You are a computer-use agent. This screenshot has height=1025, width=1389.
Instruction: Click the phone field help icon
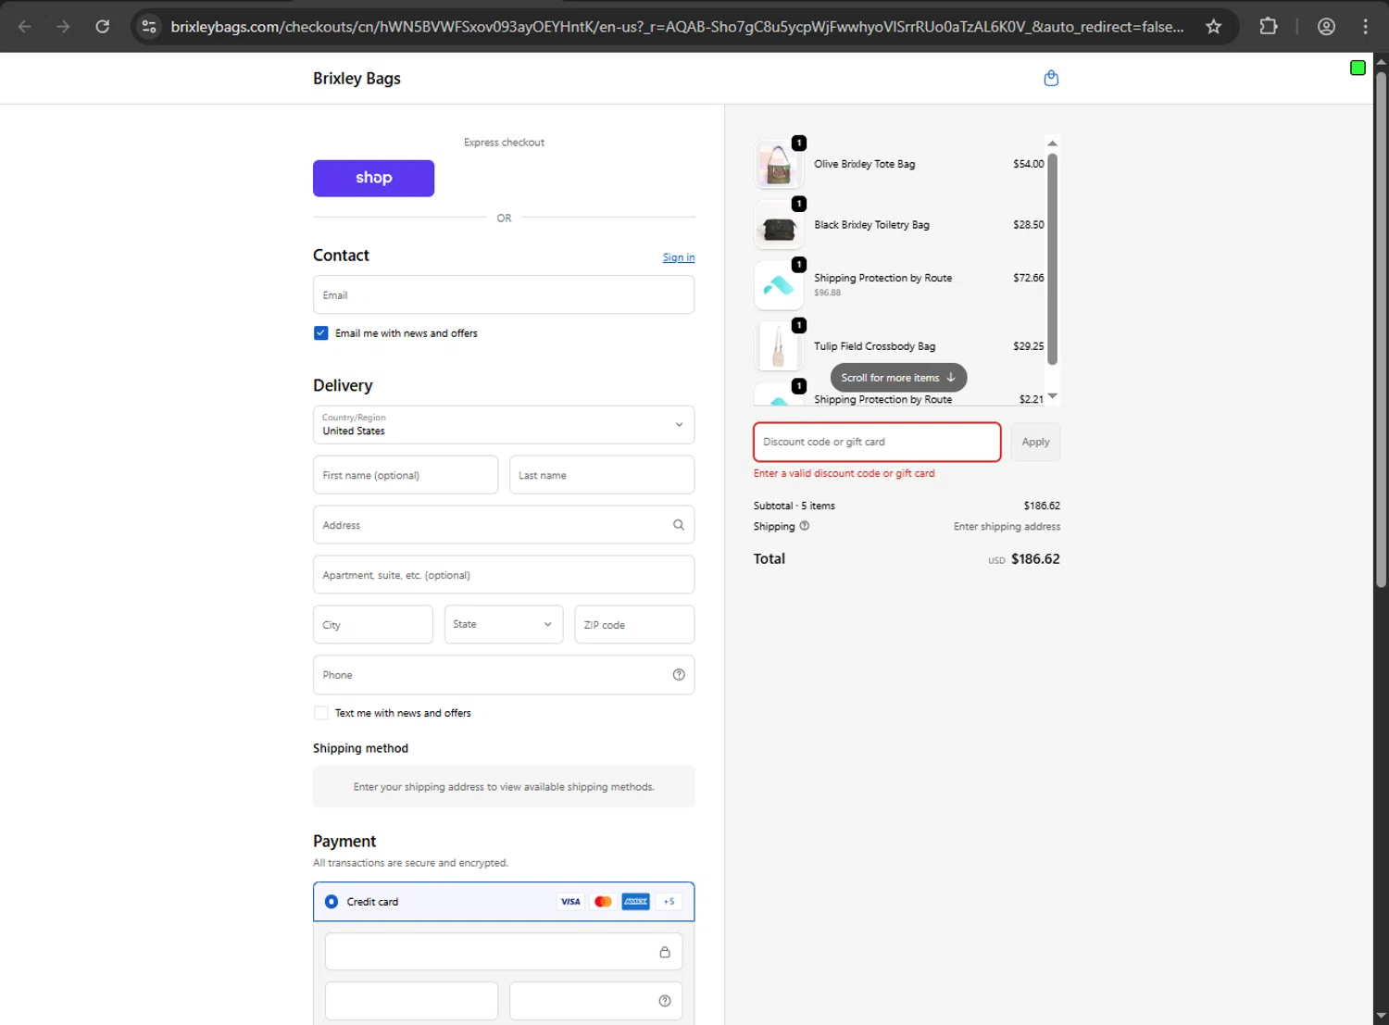(x=679, y=675)
